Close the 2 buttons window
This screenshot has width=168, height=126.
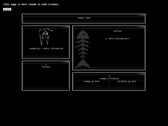pyautogui.click(x=68, y=62)
